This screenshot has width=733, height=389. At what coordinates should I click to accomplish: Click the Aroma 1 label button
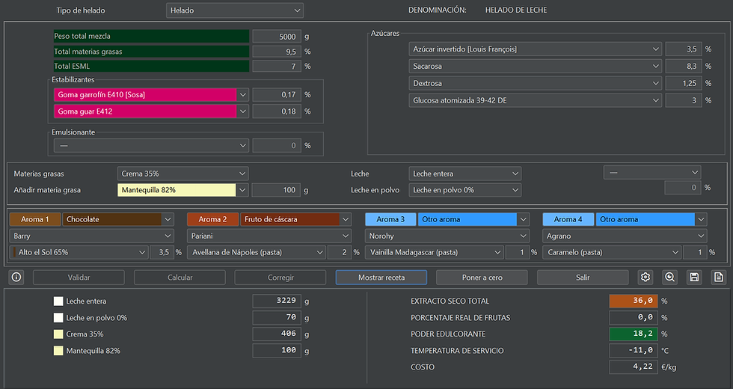(35, 219)
